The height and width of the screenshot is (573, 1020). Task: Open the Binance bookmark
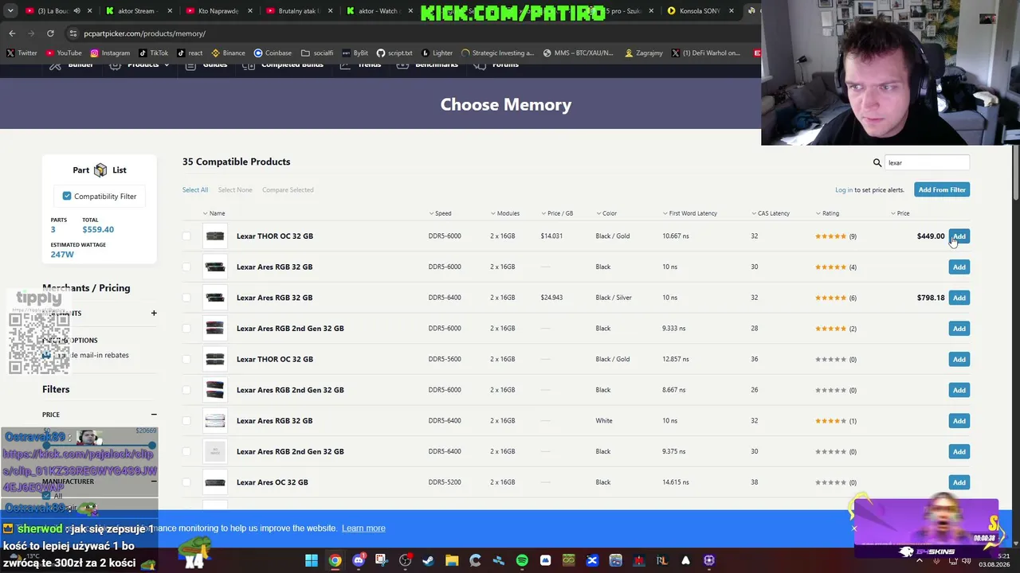227,53
